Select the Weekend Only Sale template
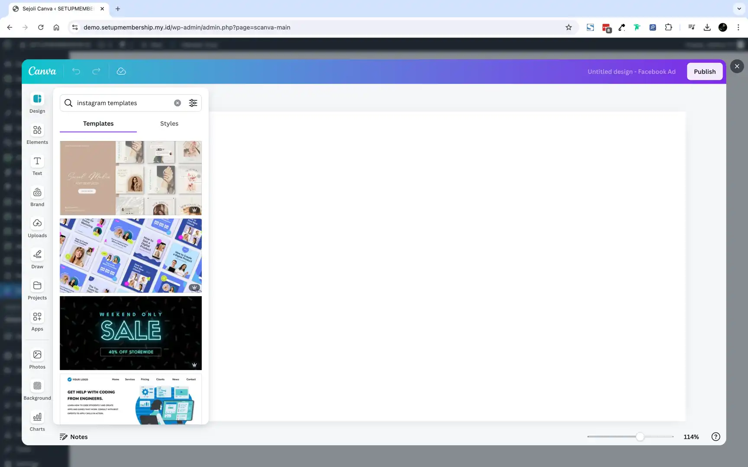748x467 pixels. 130,333
